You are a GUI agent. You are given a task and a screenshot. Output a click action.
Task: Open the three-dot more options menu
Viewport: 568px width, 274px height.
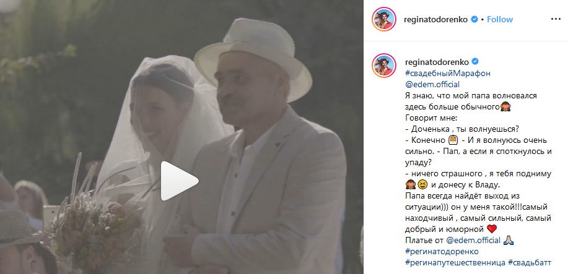[556, 19]
